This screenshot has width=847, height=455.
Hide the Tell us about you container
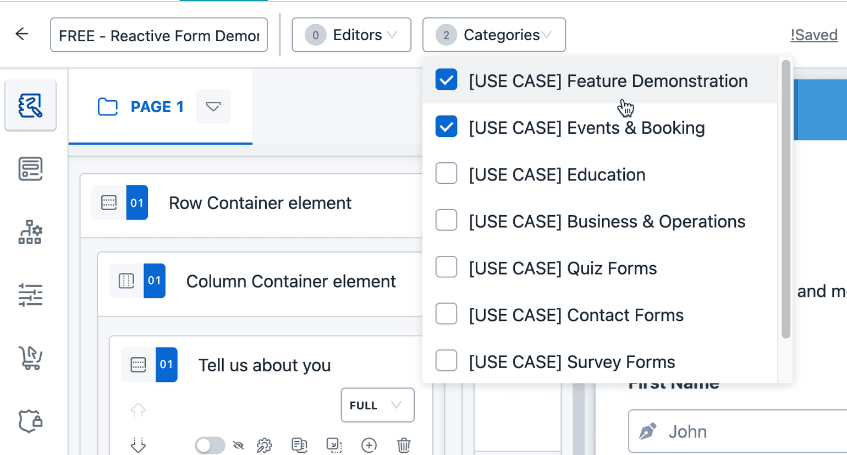click(239, 445)
